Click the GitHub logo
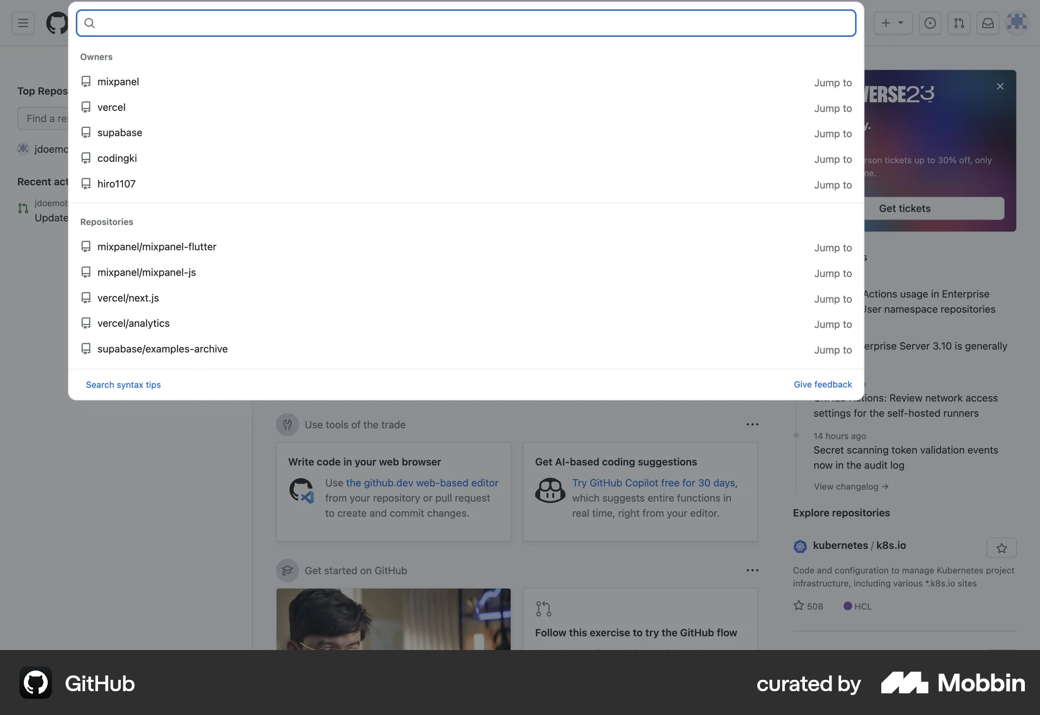The image size is (1040, 715). click(57, 23)
